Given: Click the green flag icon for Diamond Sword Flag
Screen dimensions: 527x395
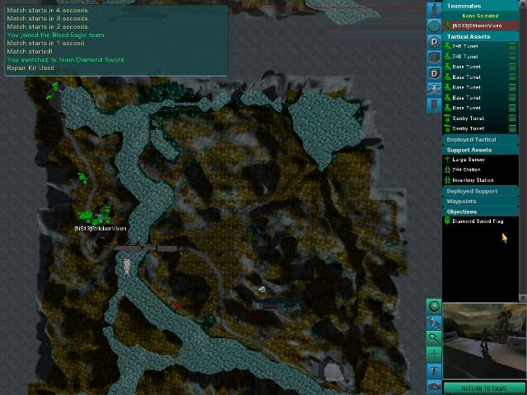Looking at the screenshot, I should (447, 221).
